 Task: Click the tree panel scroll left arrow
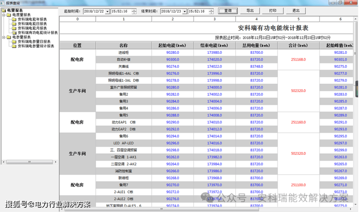point(3,162)
